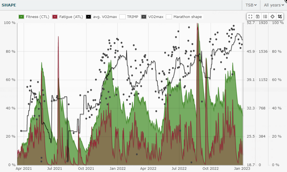Enable the crosshair tracking icon
The image size is (287, 172).
click(272, 17)
